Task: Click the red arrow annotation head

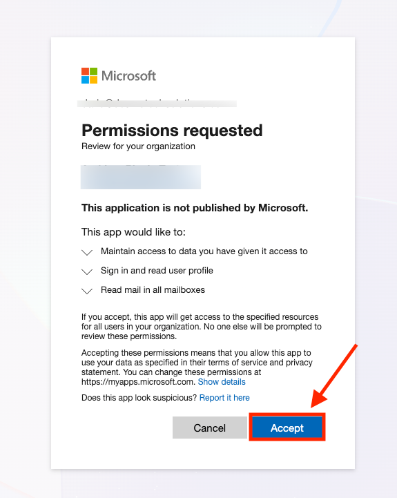Action: pyautogui.click(x=318, y=397)
